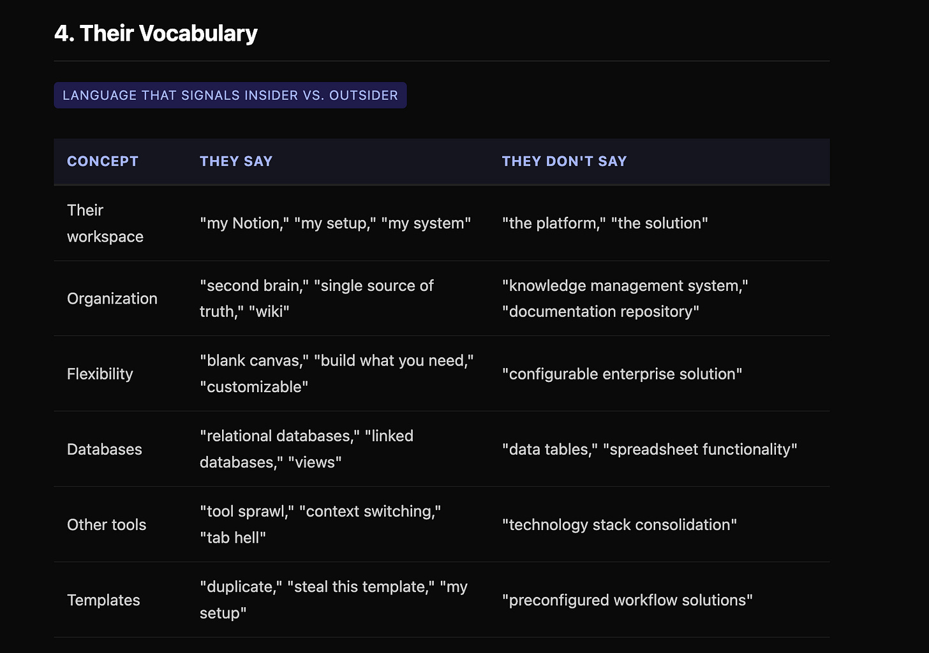This screenshot has width=929, height=653.
Task: Click the 'the platform, the solution' cell
Action: [x=605, y=223]
